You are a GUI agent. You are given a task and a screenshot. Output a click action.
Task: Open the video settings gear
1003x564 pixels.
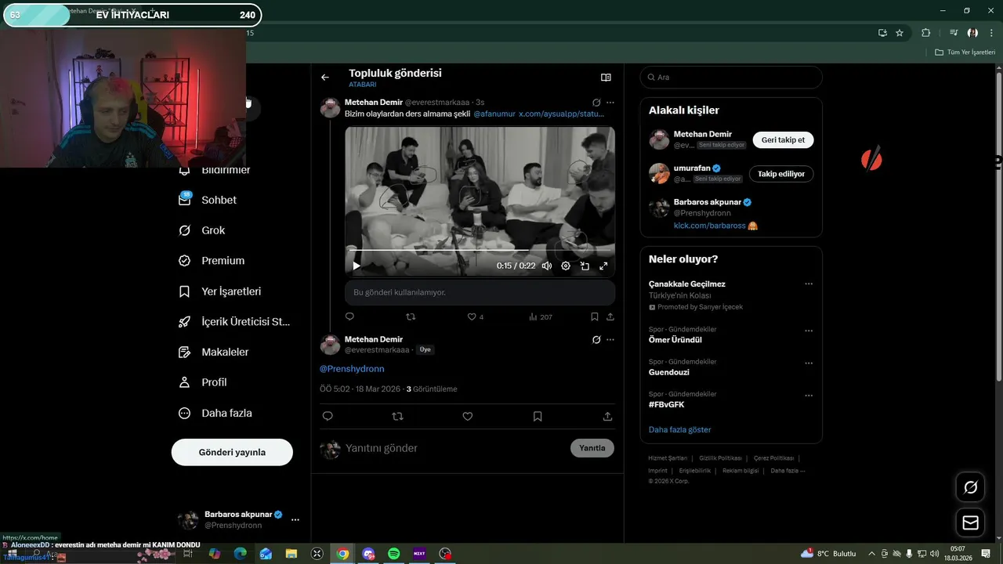[566, 266]
